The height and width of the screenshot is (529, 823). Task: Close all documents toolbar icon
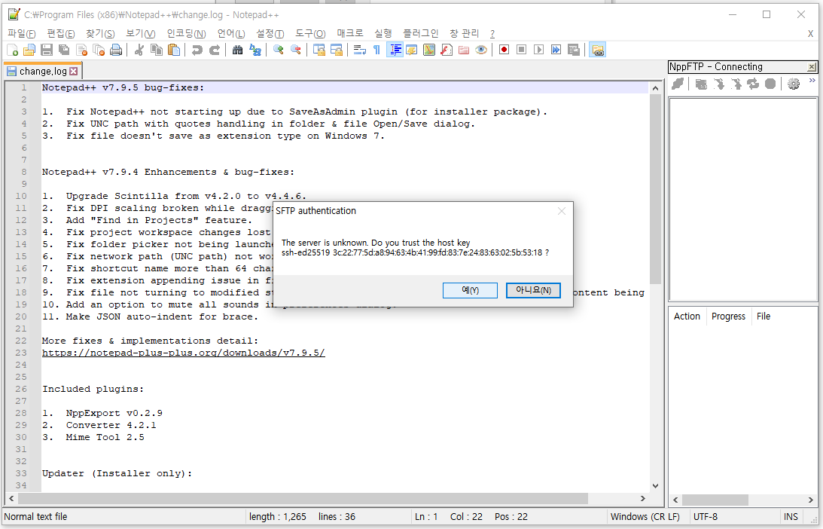(x=99, y=50)
